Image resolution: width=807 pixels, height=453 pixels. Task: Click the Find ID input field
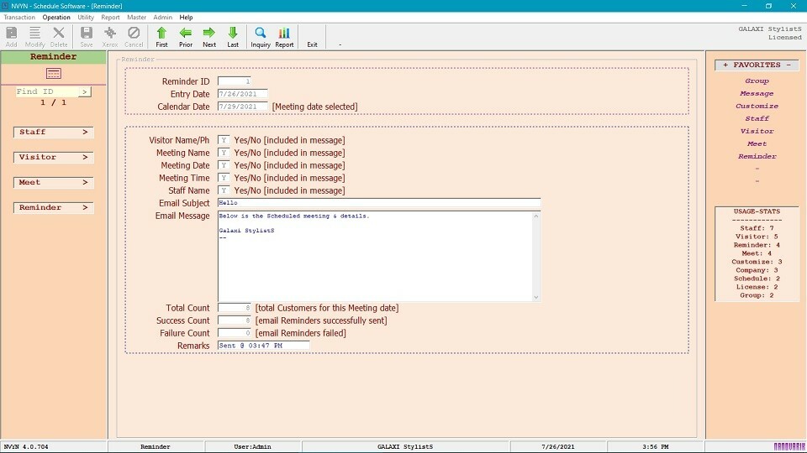(x=47, y=91)
